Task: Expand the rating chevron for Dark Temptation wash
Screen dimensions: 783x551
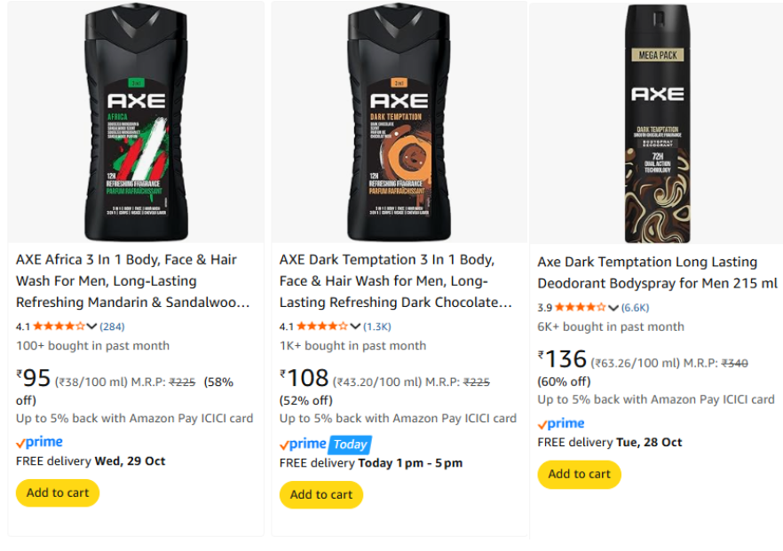Action: pyautogui.click(x=356, y=326)
